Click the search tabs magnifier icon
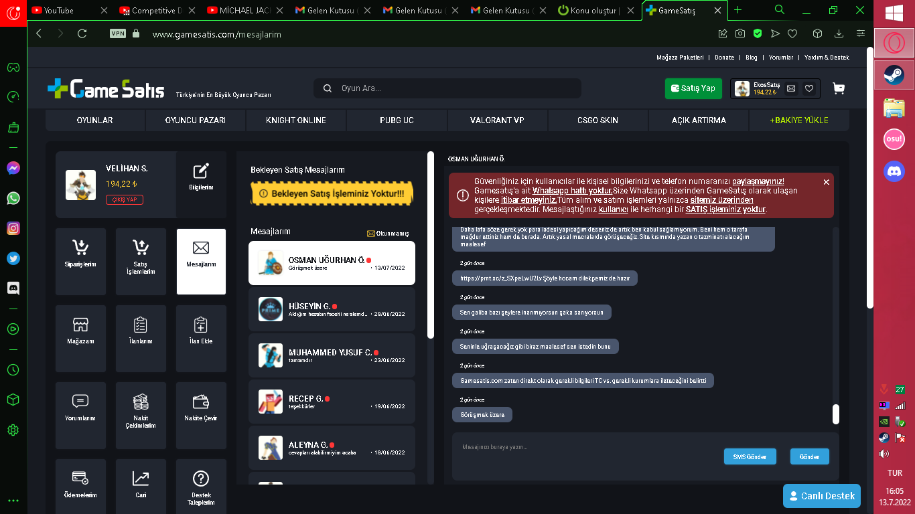 tap(780, 10)
